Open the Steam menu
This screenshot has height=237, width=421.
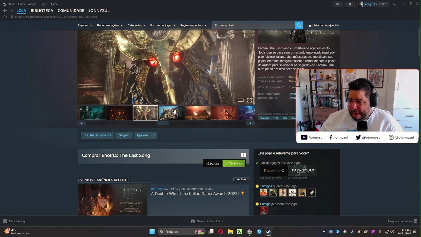9,4
